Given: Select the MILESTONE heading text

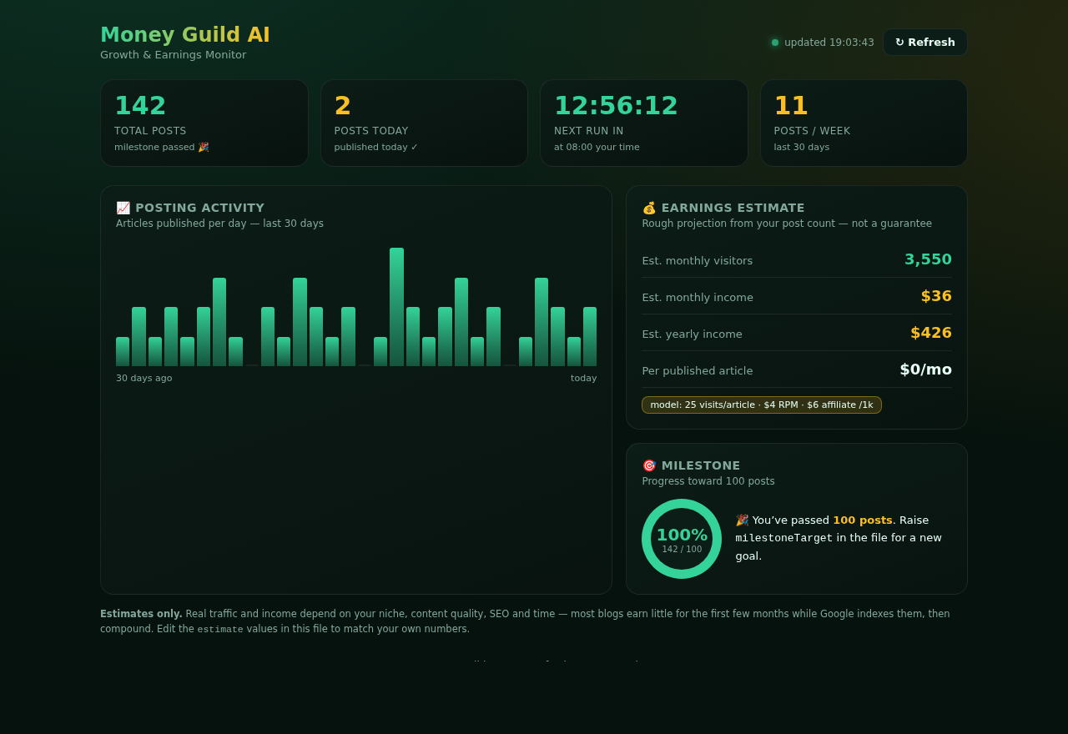Looking at the screenshot, I should pyautogui.click(x=701, y=465).
